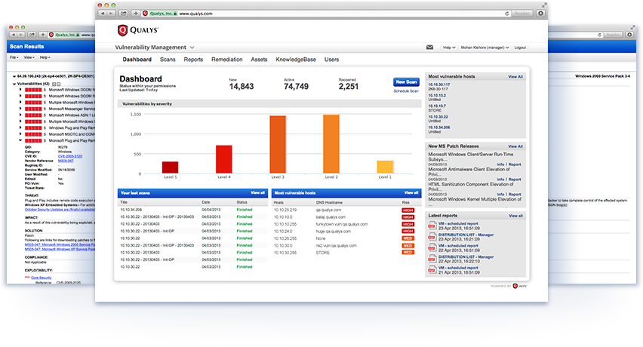
Task: Open host 10.10.34.206 in right sidebar
Action: point(439,127)
